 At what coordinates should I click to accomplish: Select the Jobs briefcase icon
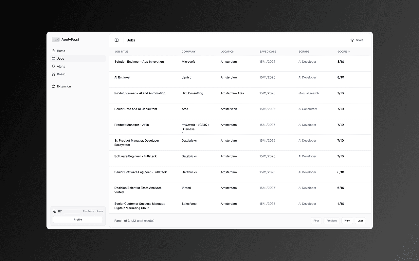pos(53,58)
